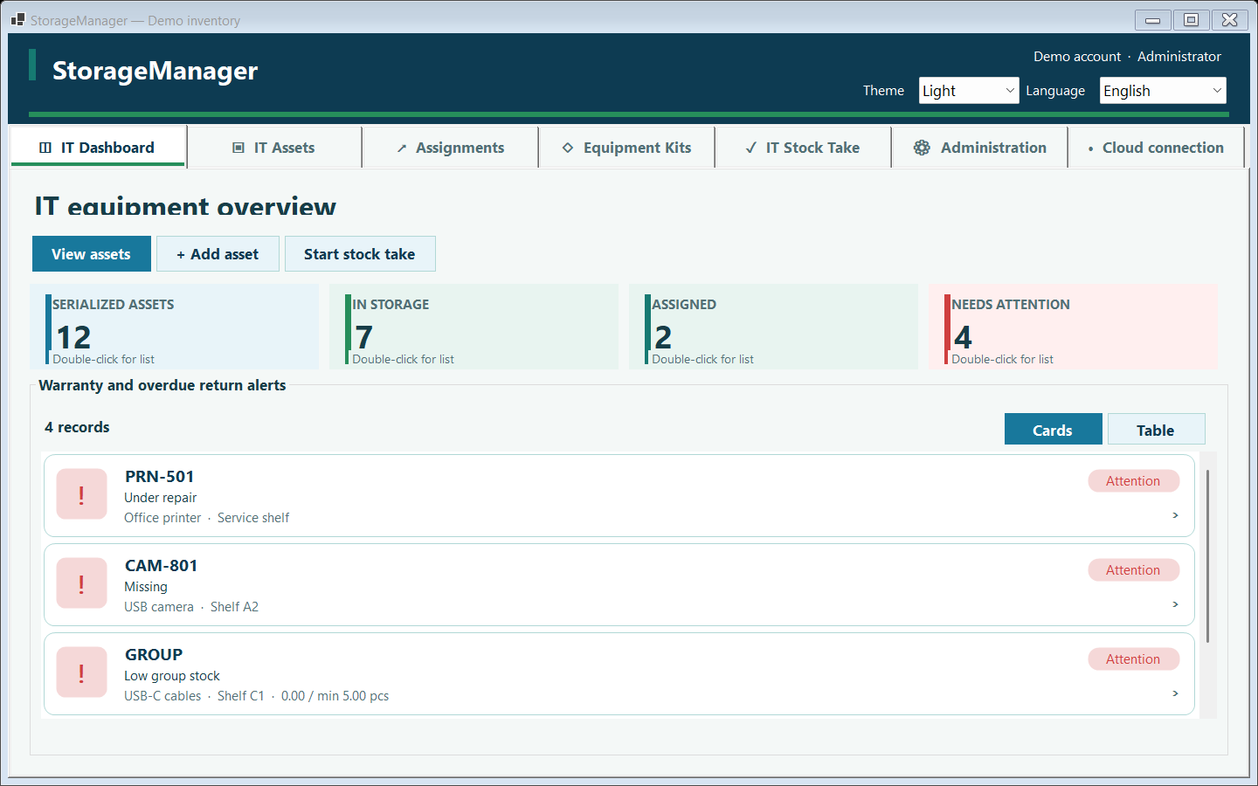Click the Equipment Kits diamond icon
Viewport: 1258px width, 786px height.
pos(568,148)
